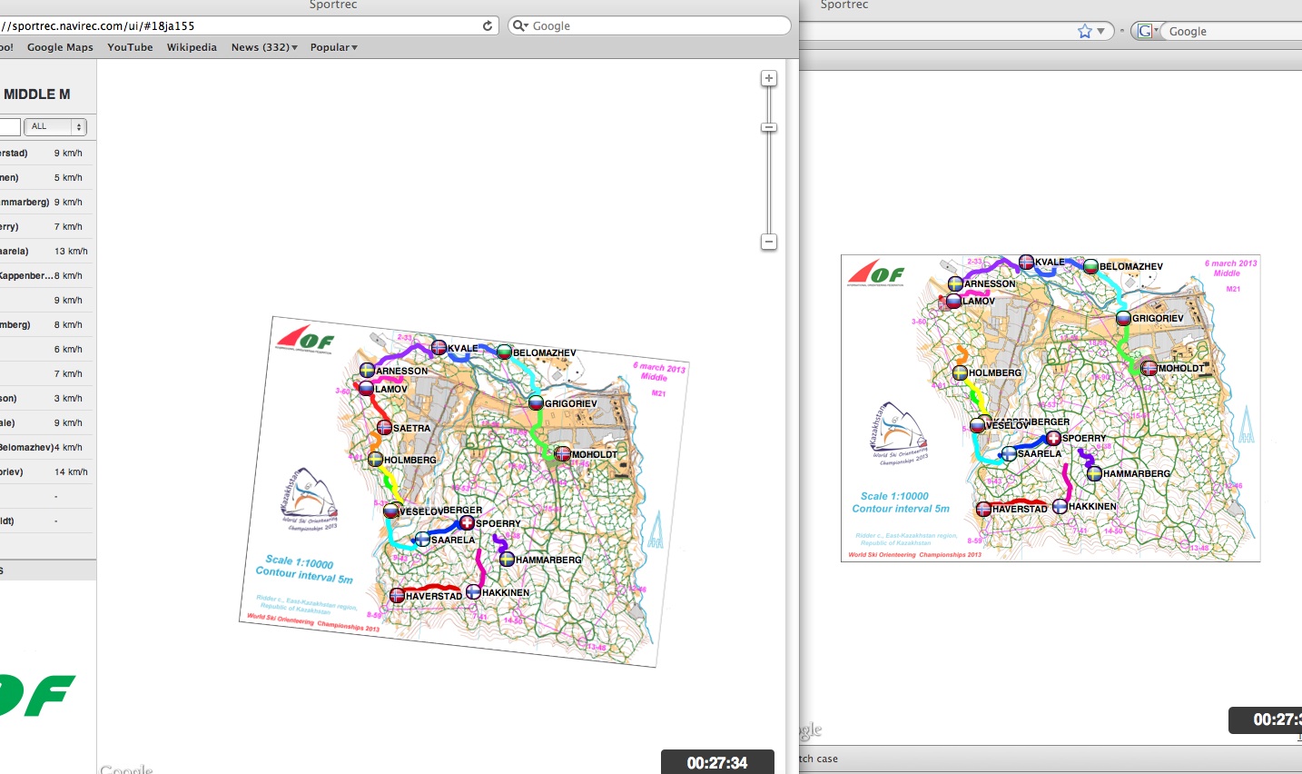The image size is (1302, 774).
Task: Click the HAVERSTAD flag marker in the right map
Action: pyautogui.click(x=983, y=510)
